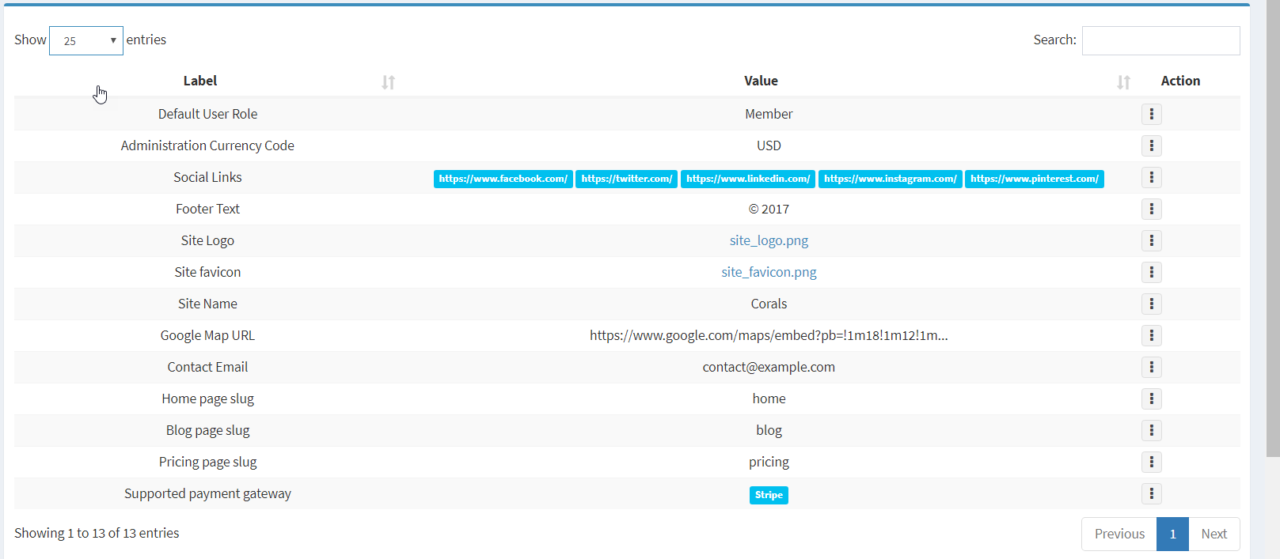Open action menu for Administration Currency Code
This screenshot has height=559, width=1280.
click(1151, 146)
